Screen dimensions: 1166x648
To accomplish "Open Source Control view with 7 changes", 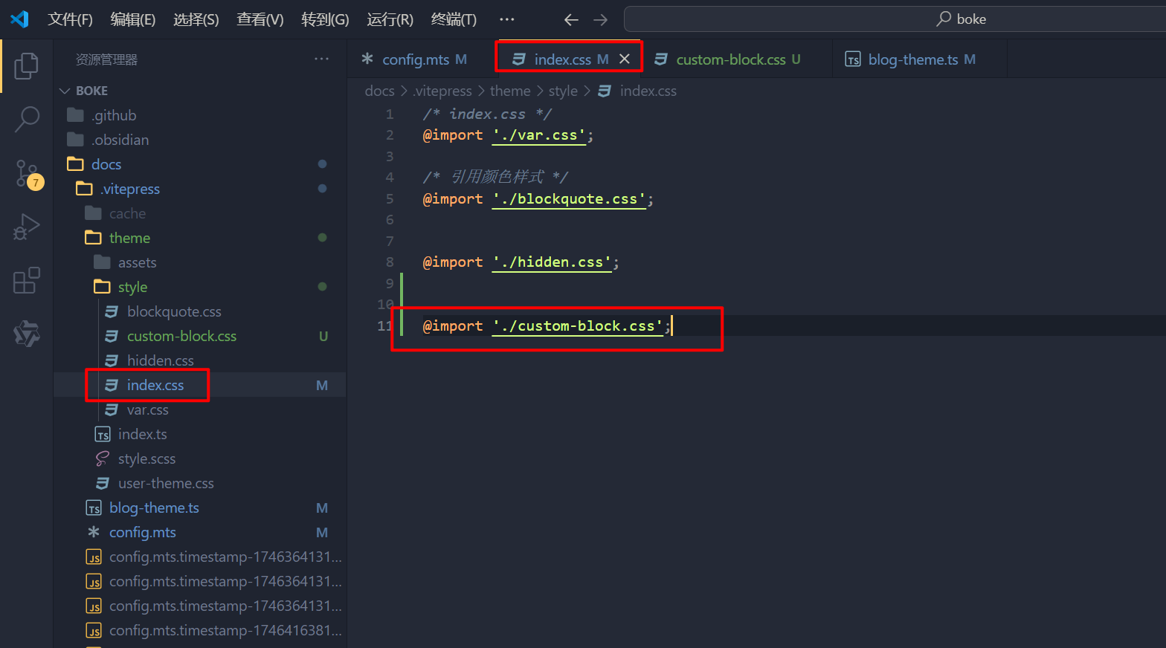I will [27, 173].
